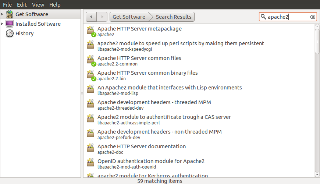Click the magnifier icon in search box
Image resolution: width=320 pixels, height=184 pixels.
(263, 17)
